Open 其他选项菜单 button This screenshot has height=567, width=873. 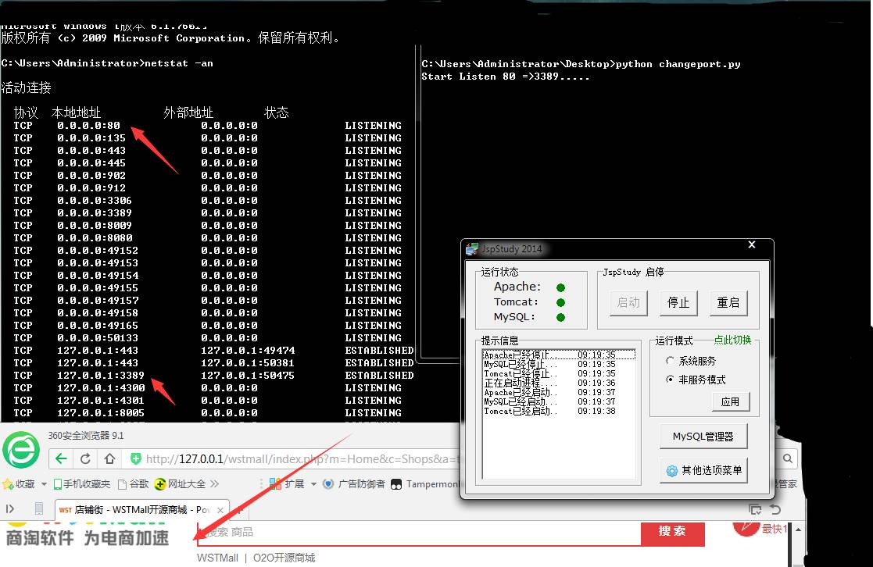pyautogui.click(x=703, y=470)
